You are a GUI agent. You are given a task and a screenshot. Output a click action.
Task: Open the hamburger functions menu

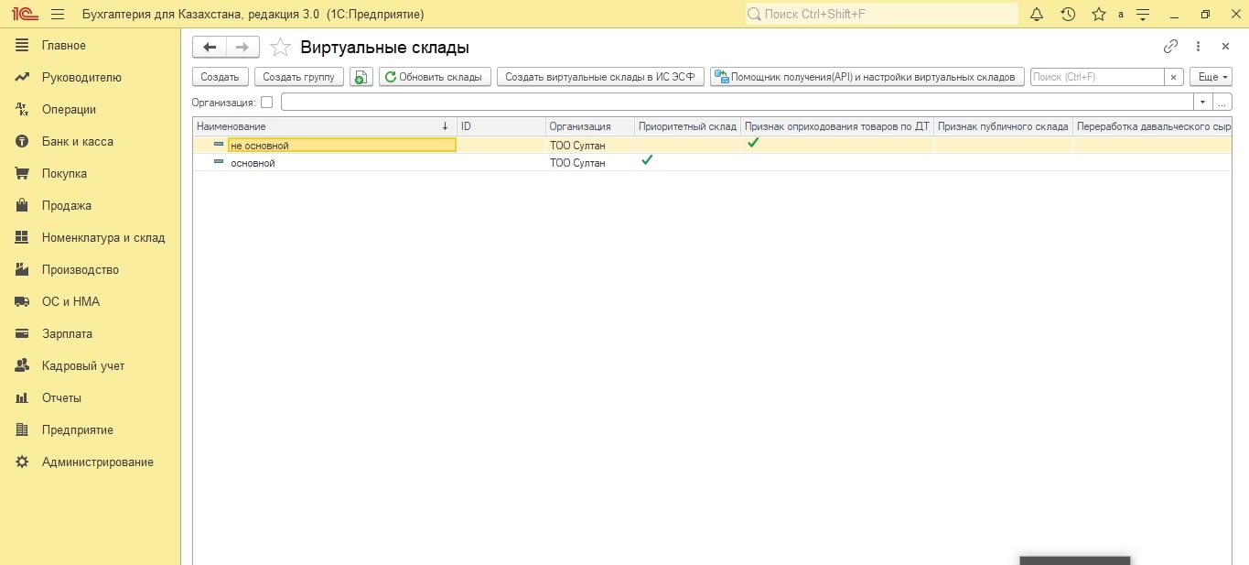tap(58, 15)
